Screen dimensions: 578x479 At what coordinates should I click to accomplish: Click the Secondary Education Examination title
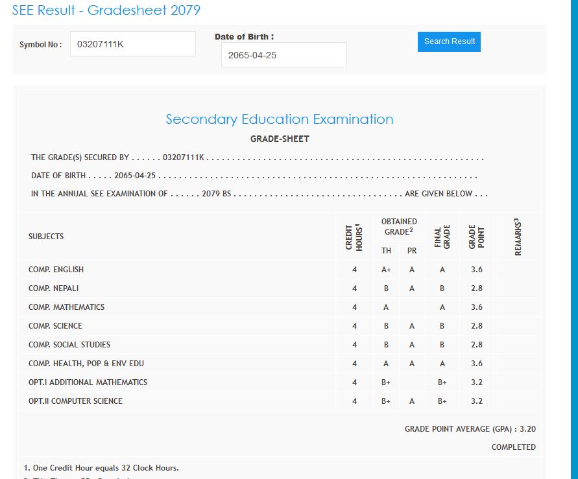coord(279,119)
